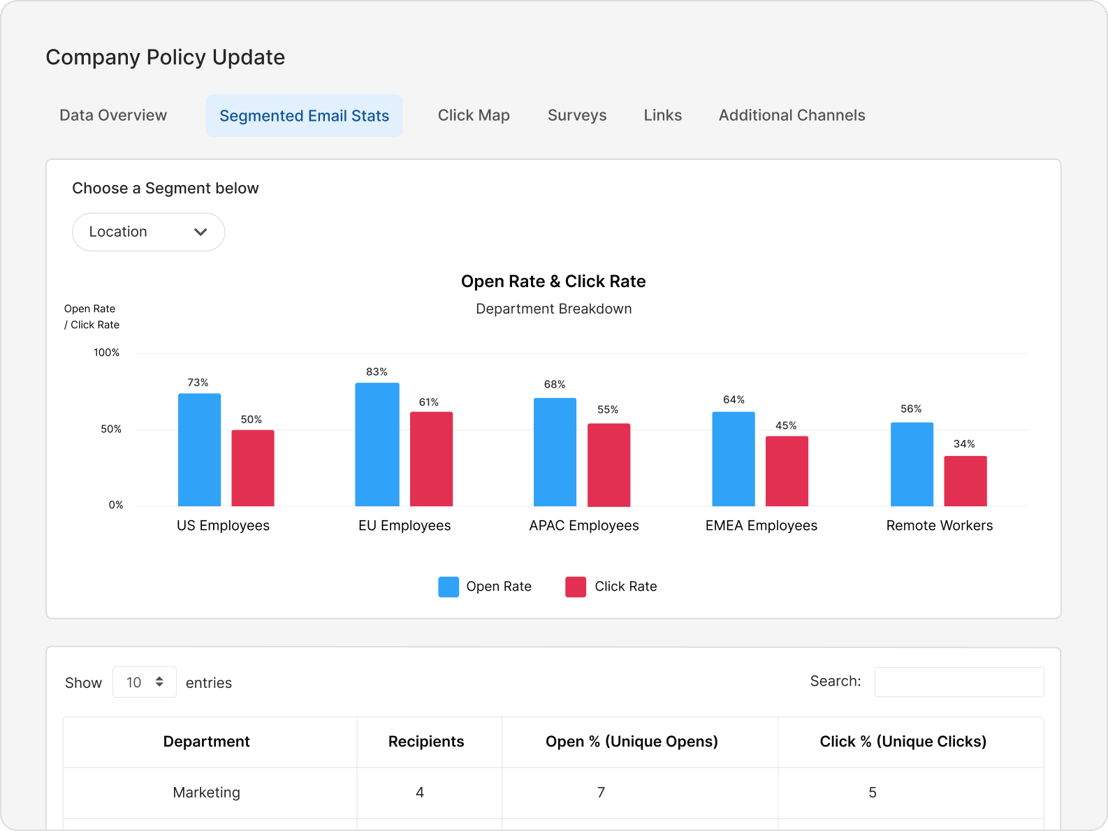Click the Remote Workers 34% click rate bar

(965, 481)
